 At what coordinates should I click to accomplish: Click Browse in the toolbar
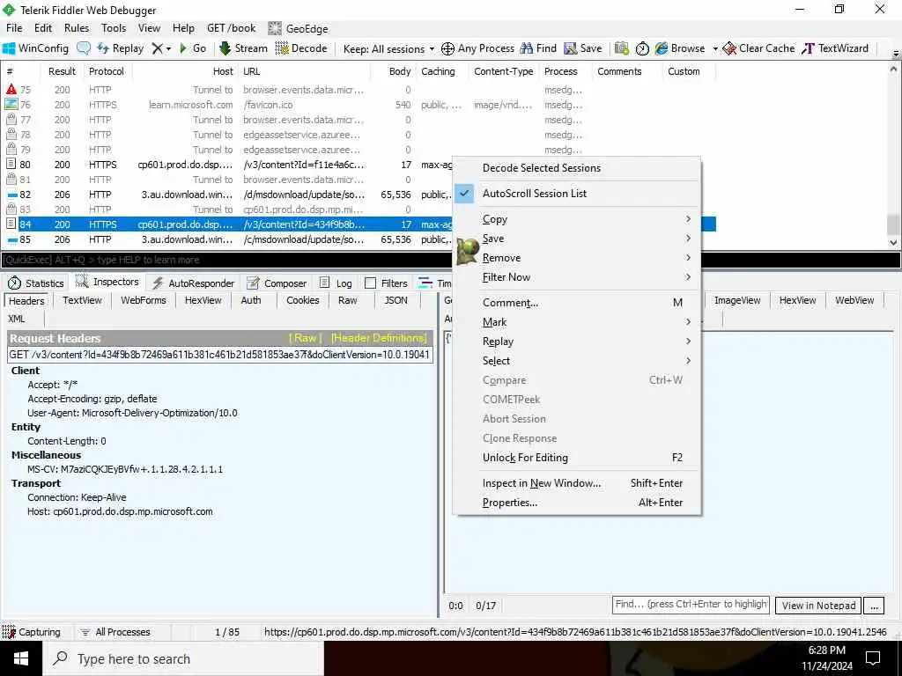(680, 48)
